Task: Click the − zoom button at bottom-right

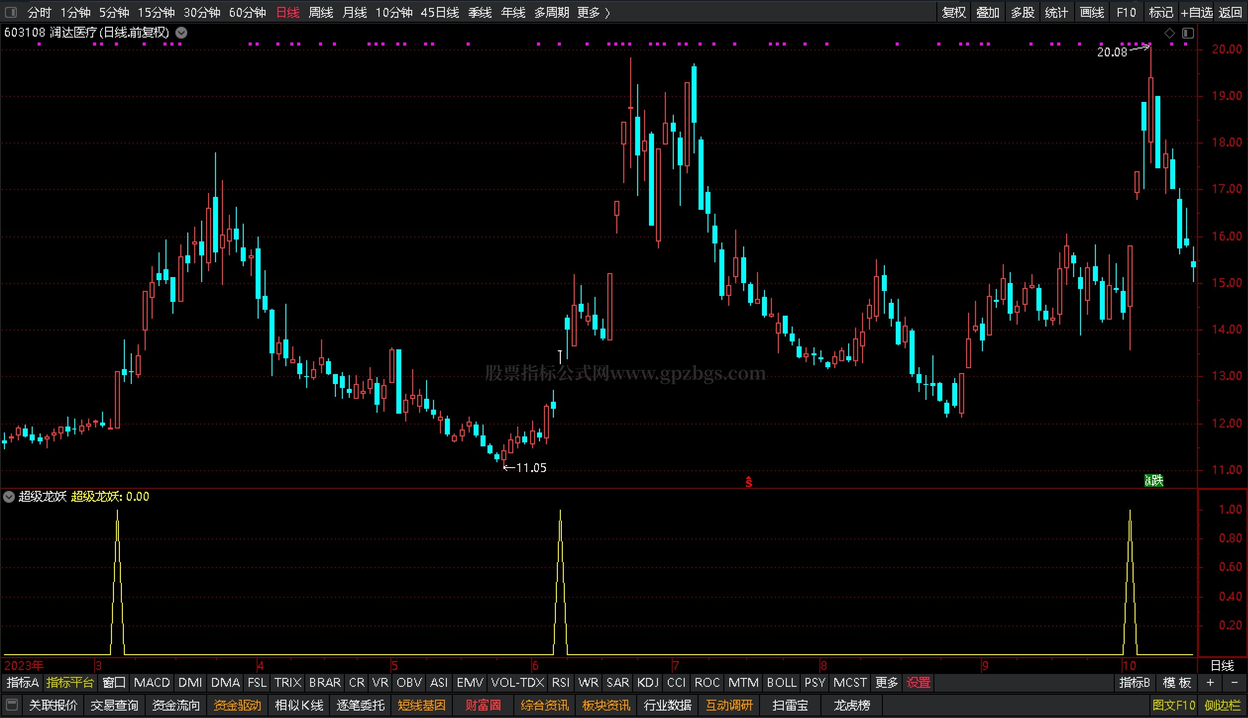Action: coord(1234,683)
